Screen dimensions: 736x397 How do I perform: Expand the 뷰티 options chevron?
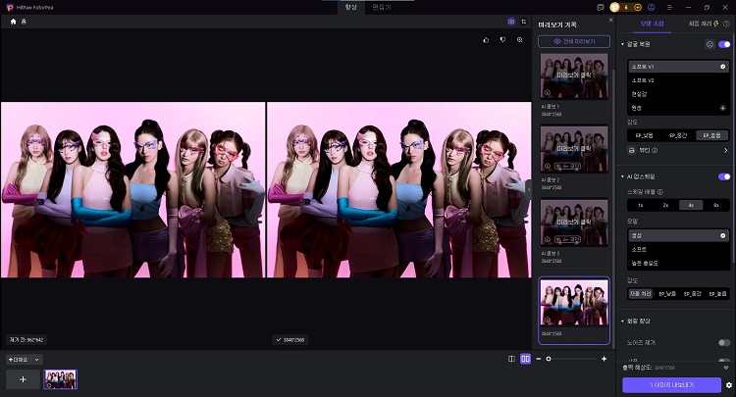pos(725,150)
